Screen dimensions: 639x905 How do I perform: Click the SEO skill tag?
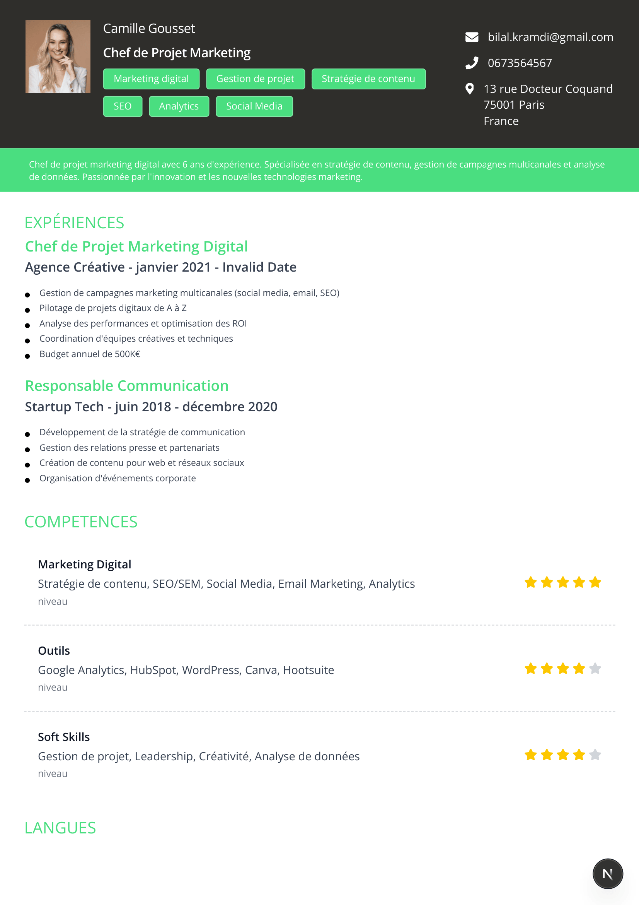point(123,106)
